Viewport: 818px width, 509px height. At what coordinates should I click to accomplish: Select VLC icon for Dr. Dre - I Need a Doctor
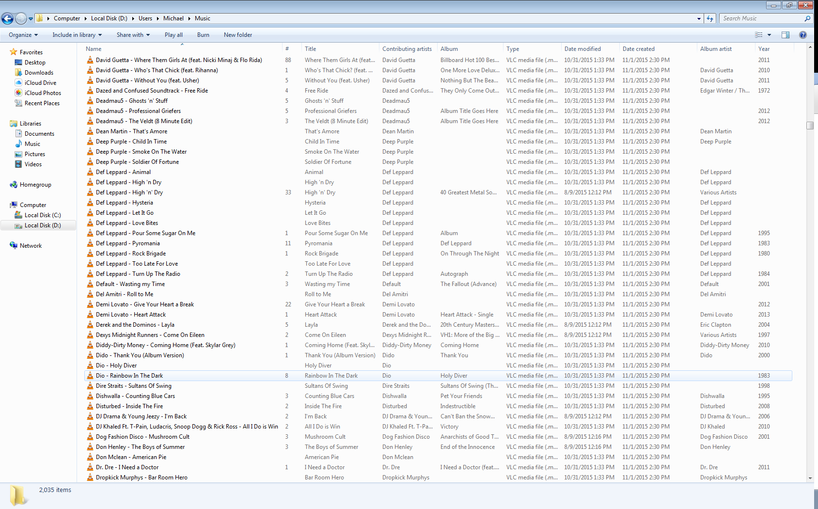pos(90,467)
